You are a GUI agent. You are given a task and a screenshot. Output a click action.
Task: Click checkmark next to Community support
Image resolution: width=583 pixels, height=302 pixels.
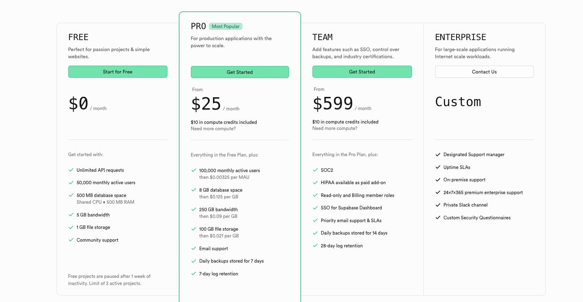click(71, 240)
